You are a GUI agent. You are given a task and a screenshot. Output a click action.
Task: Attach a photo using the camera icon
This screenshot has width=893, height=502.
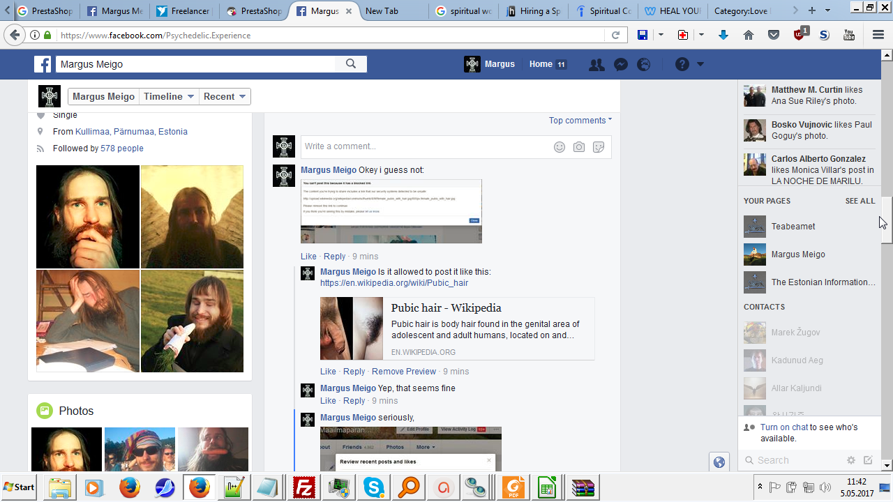(579, 146)
